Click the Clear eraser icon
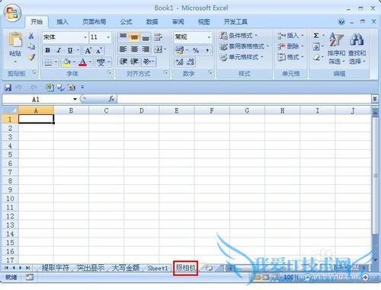The height and width of the screenshot is (290, 381). pos(316,57)
